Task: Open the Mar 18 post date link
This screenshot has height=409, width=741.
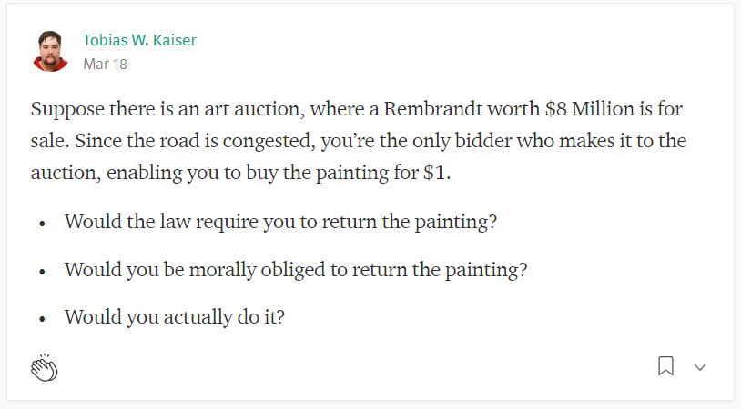Action: click(105, 65)
